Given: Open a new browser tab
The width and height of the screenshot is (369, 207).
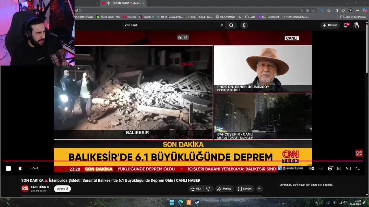Looking at the screenshot, I should point(150,3).
